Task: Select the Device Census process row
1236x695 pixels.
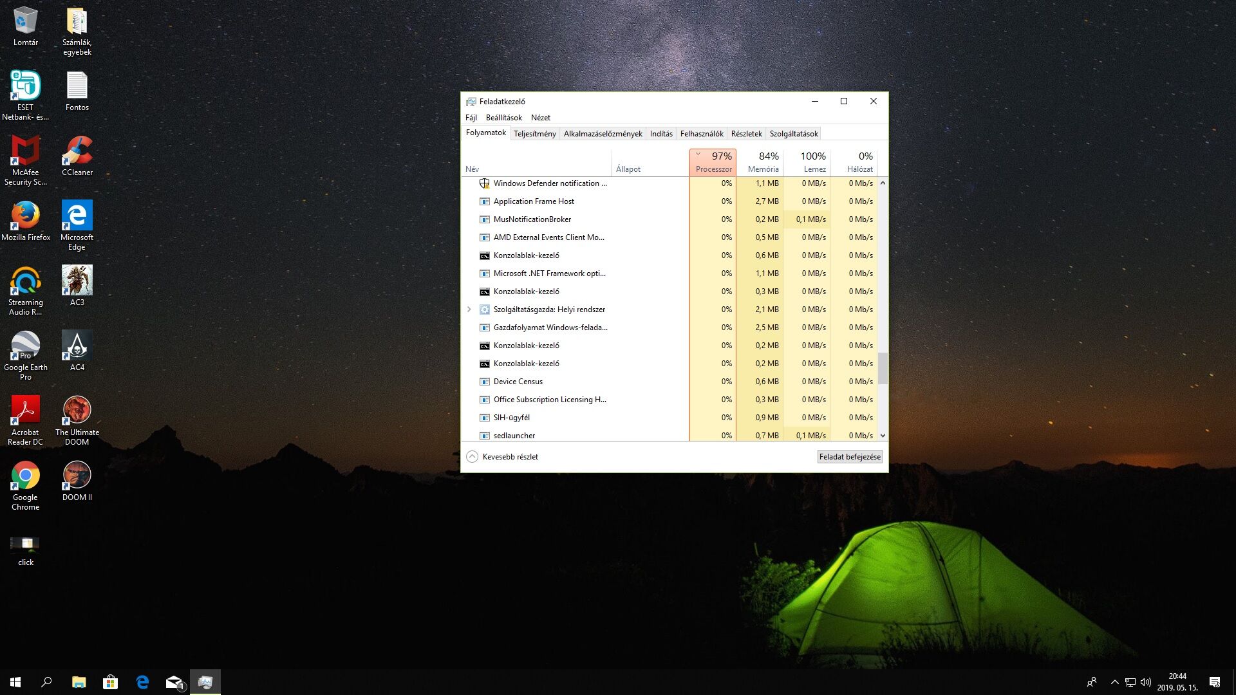Action: pos(518,382)
